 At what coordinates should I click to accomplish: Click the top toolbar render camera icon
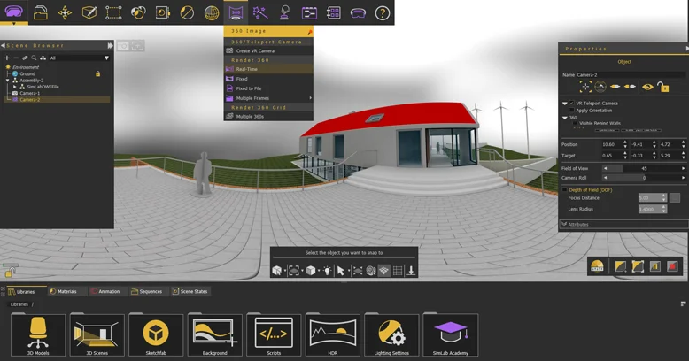click(x=163, y=12)
